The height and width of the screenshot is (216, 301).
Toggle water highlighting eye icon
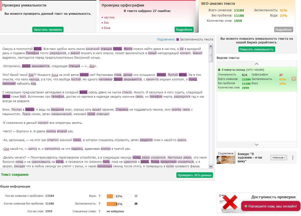point(136,196)
